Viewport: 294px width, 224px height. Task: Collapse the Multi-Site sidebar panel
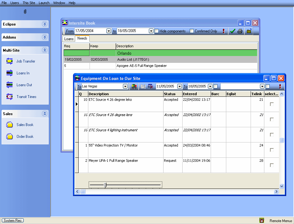[x=44, y=50]
